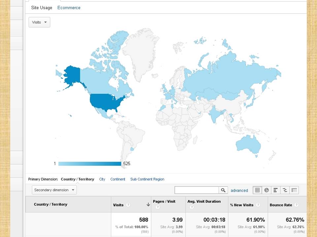
Task: Select the Site Usage tab
Action: (42, 8)
